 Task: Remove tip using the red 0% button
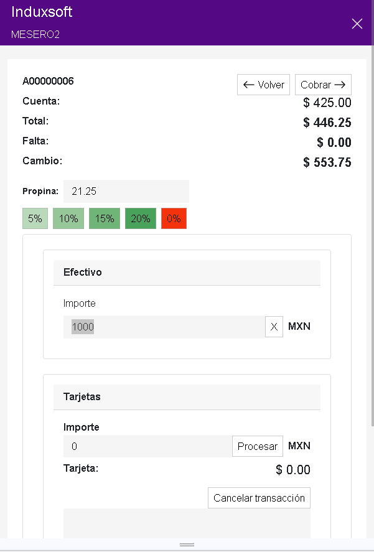(x=174, y=218)
